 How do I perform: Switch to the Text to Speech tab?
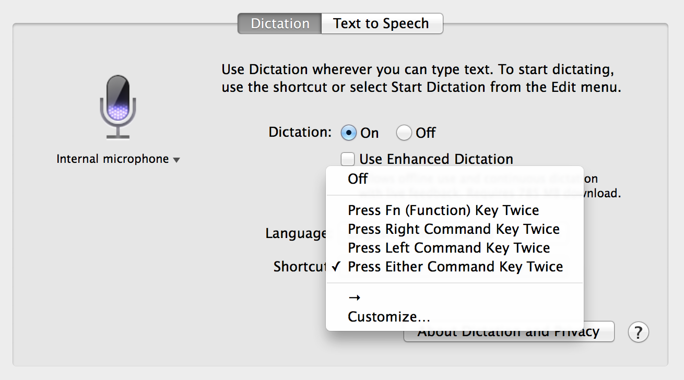click(382, 23)
